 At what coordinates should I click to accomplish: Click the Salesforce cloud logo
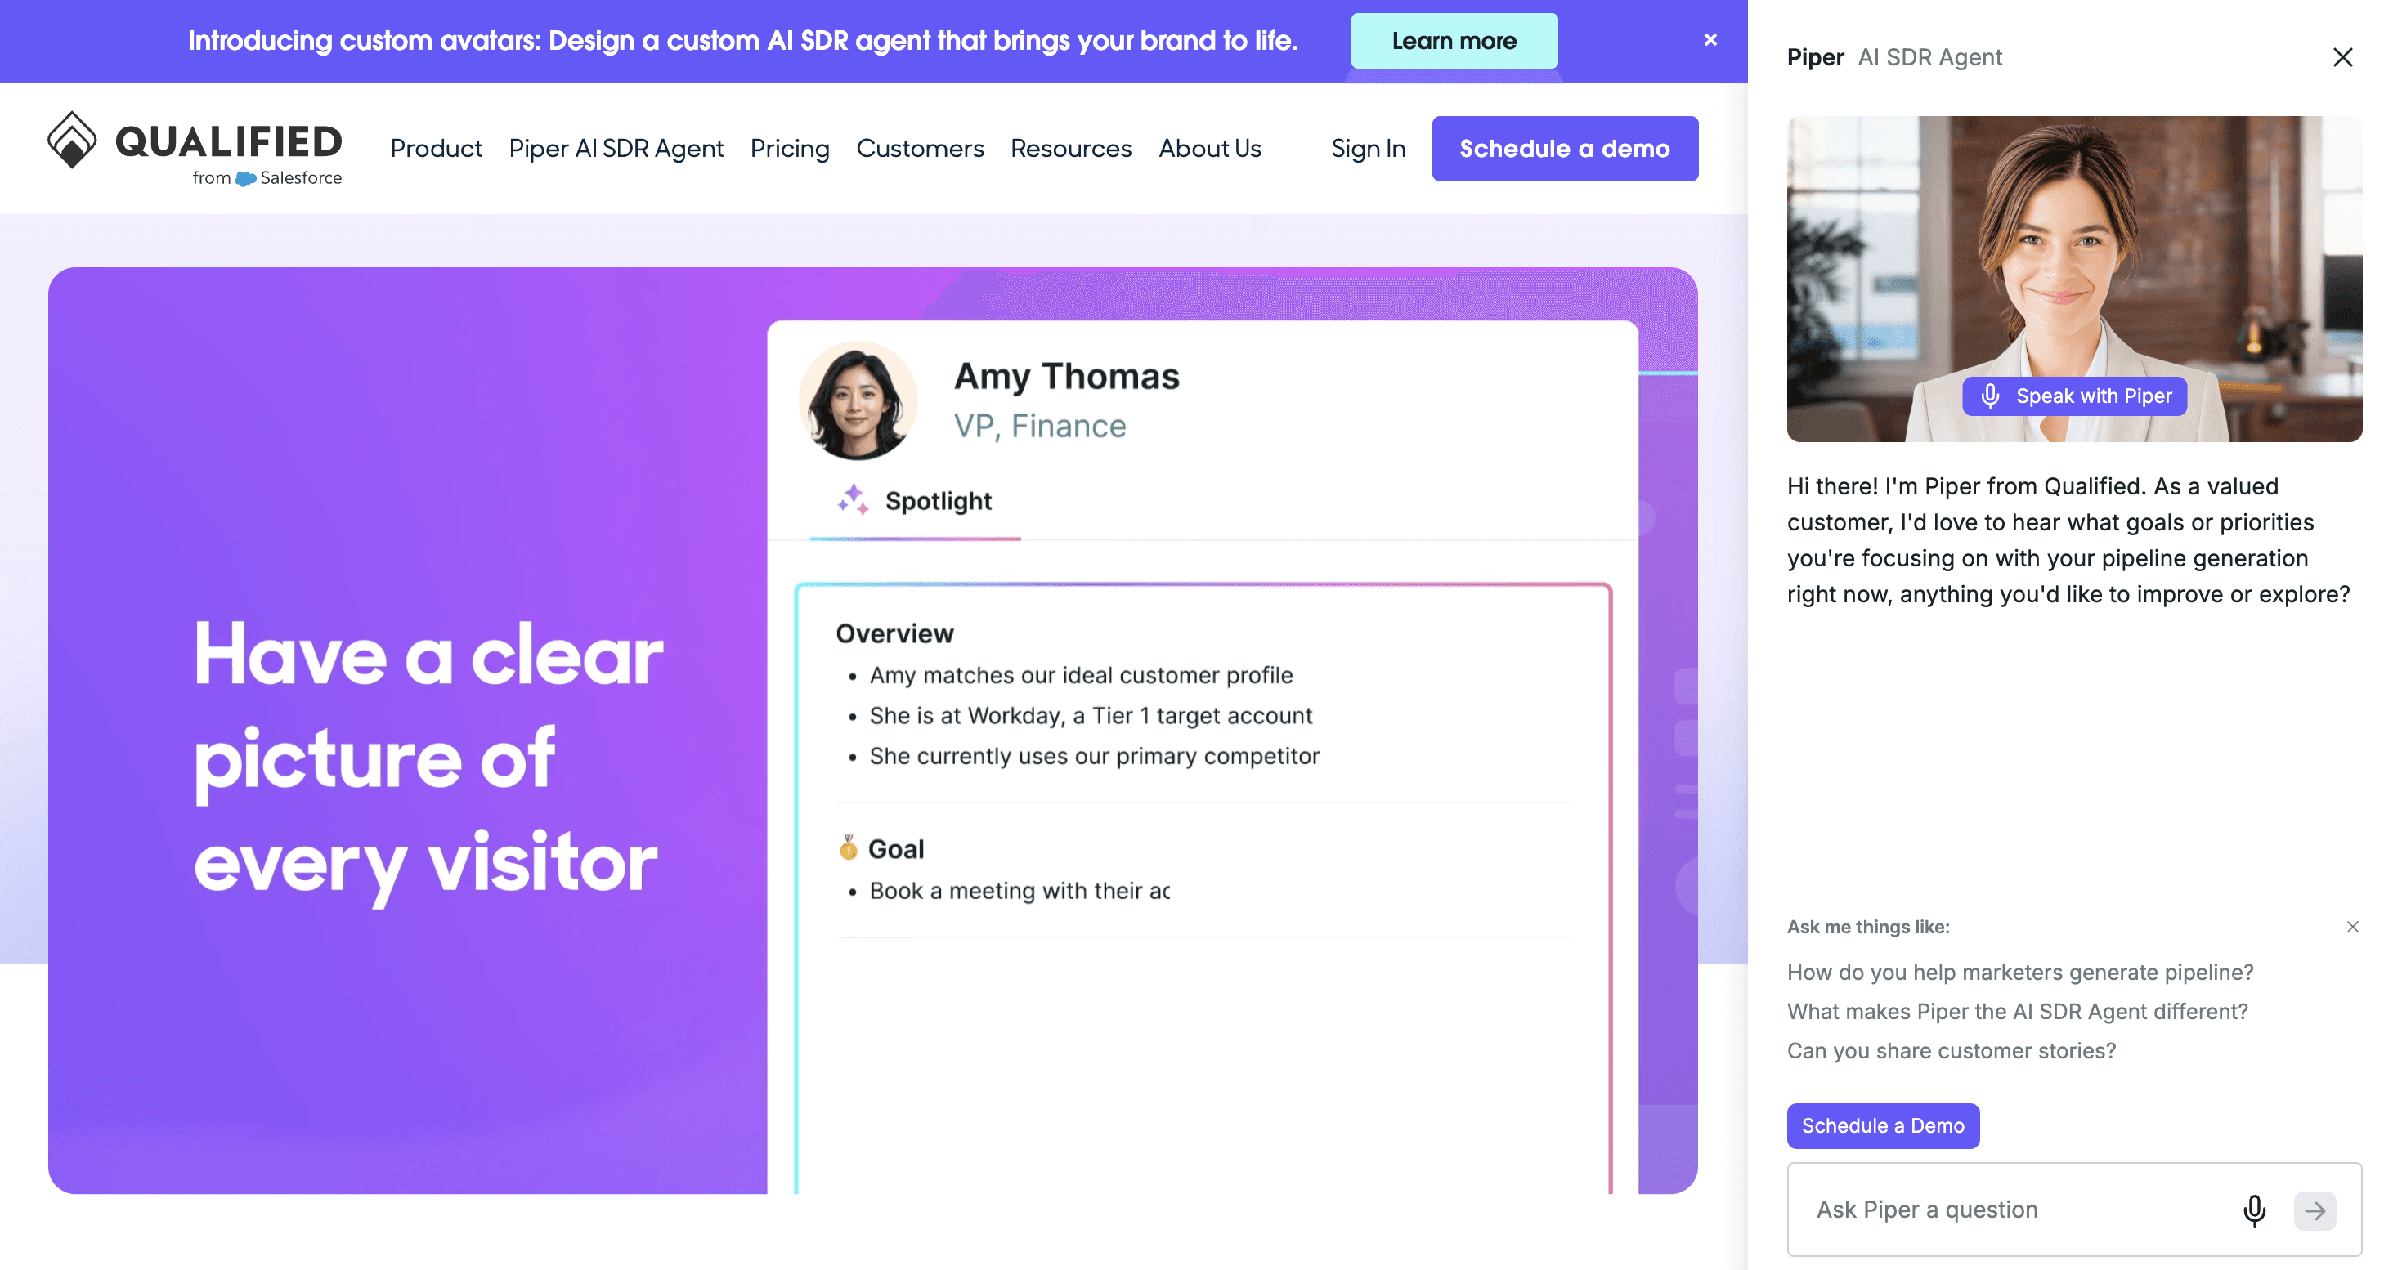tap(245, 178)
